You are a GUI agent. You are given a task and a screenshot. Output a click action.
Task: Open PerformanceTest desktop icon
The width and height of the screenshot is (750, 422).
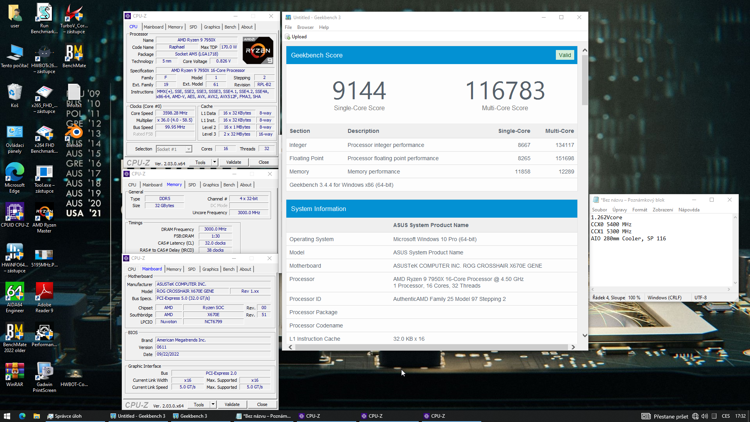coord(44,335)
